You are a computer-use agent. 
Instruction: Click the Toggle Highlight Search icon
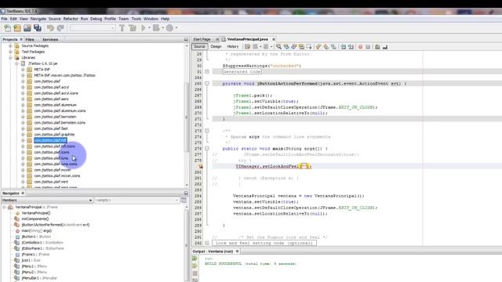[301, 47]
